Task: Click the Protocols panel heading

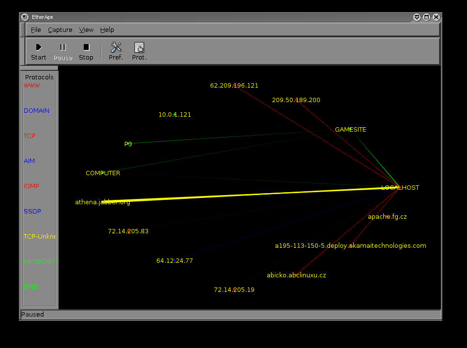Action: (39, 77)
